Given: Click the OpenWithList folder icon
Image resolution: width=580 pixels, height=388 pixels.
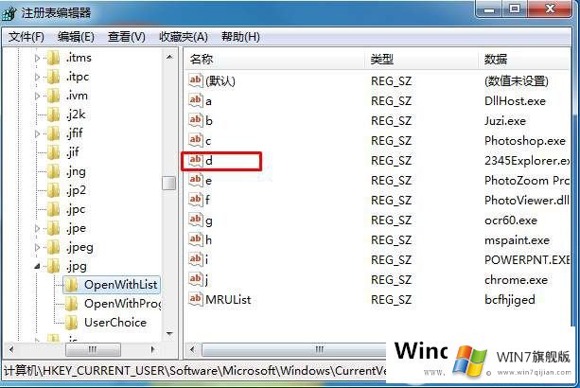Looking at the screenshot, I should tap(71, 285).
